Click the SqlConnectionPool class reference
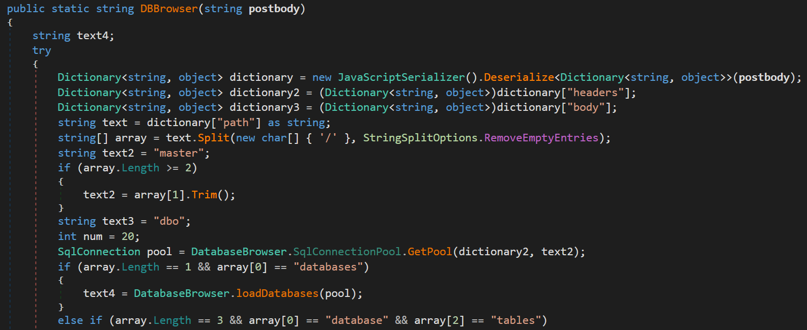Viewport: 807px width, 330px height. pos(347,252)
